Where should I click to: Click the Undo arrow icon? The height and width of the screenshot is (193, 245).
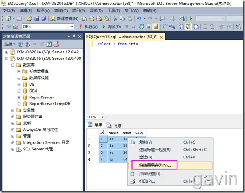coord(139,18)
